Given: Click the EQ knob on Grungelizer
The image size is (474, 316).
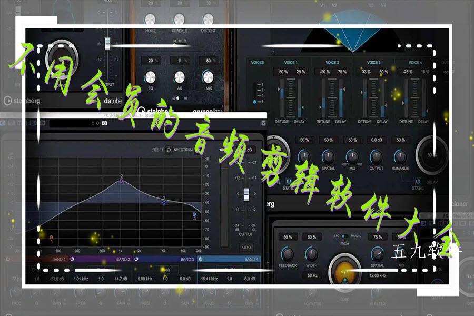Looking at the screenshot, I should point(151,77).
